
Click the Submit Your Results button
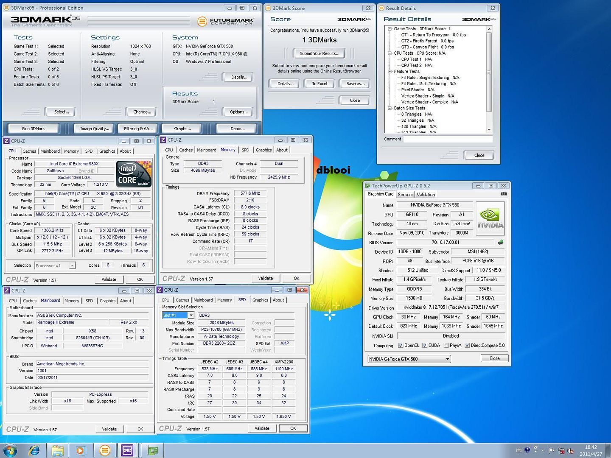(319, 53)
